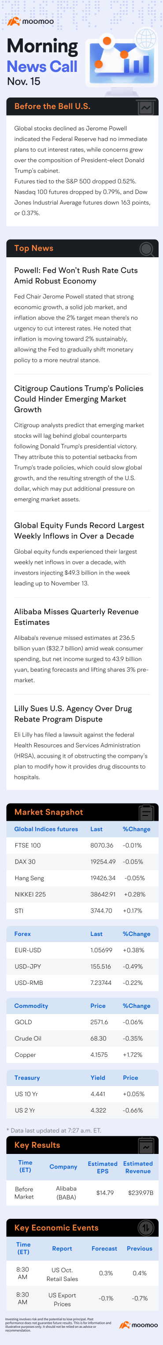Open the Alibaba Misses Quarterly Revenue headline

click(x=76, y=616)
